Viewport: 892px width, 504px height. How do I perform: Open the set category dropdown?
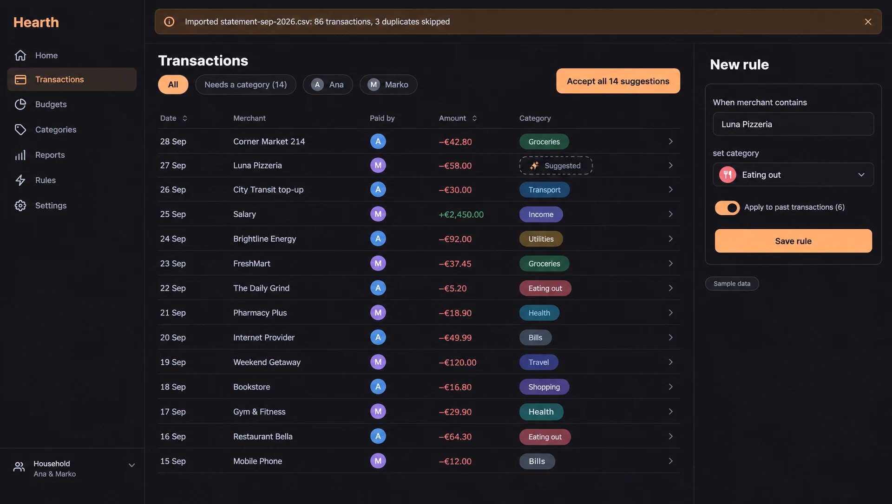[x=793, y=174]
